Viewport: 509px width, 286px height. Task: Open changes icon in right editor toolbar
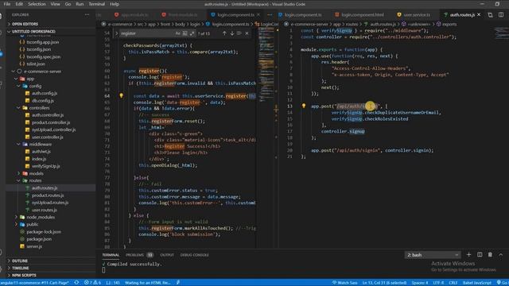click(490, 15)
